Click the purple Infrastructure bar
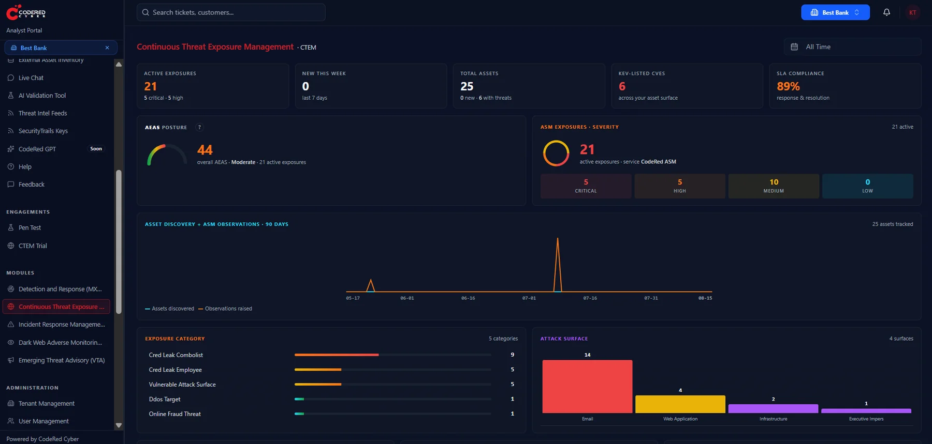The height and width of the screenshot is (444, 932). (x=773, y=408)
